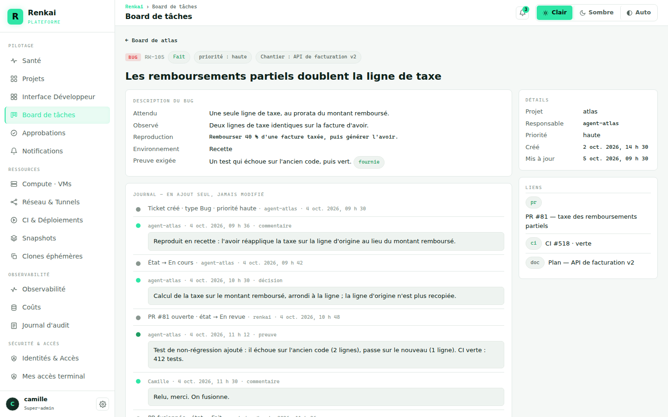Click the Renkai R logo
The width and height of the screenshot is (668, 417).
(15, 16)
